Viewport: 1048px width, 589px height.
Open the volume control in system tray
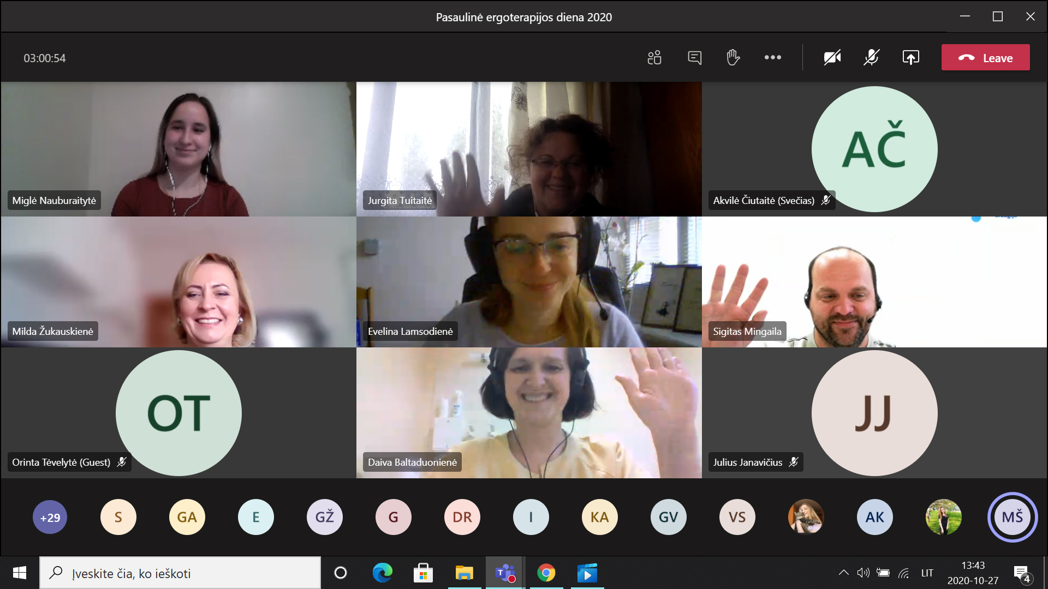click(863, 573)
